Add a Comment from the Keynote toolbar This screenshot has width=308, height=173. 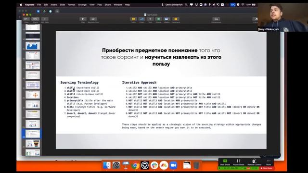tap(176, 19)
